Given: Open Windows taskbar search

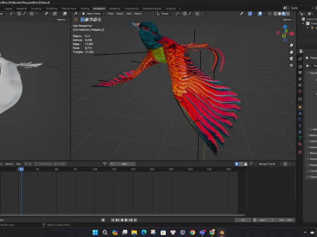Looking at the screenshot, I should tap(105, 232).
